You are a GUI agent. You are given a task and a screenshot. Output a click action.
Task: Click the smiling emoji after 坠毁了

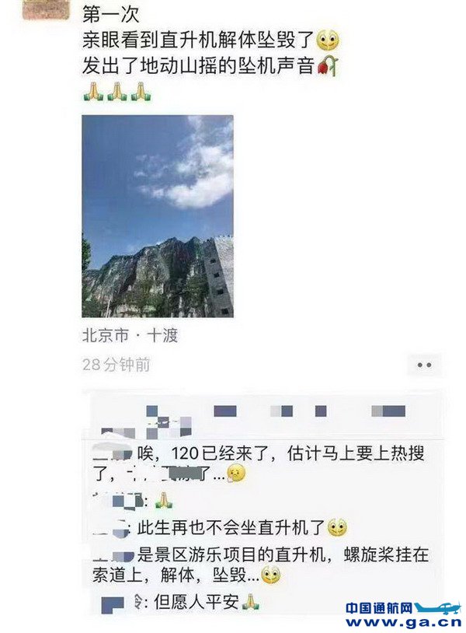point(328,40)
